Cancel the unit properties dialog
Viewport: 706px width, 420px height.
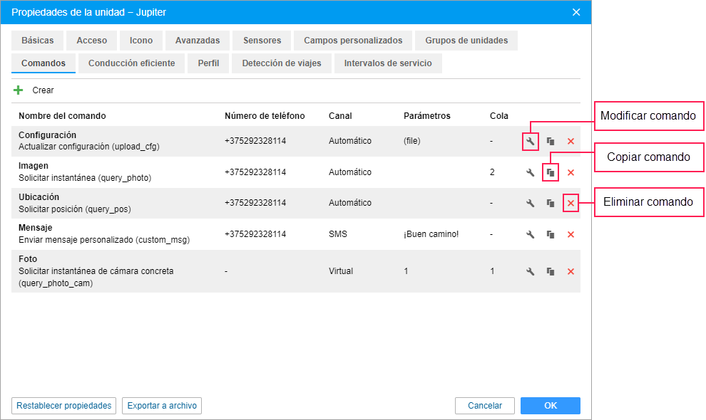[x=485, y=406]
